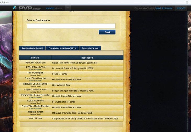This screenshot has width=191, height=132.
Task: Click 'Get an icon on the forum' description
Action: (x=75, y=63)
